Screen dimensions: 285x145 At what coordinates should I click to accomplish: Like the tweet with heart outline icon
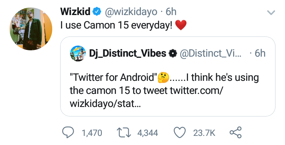180,132
